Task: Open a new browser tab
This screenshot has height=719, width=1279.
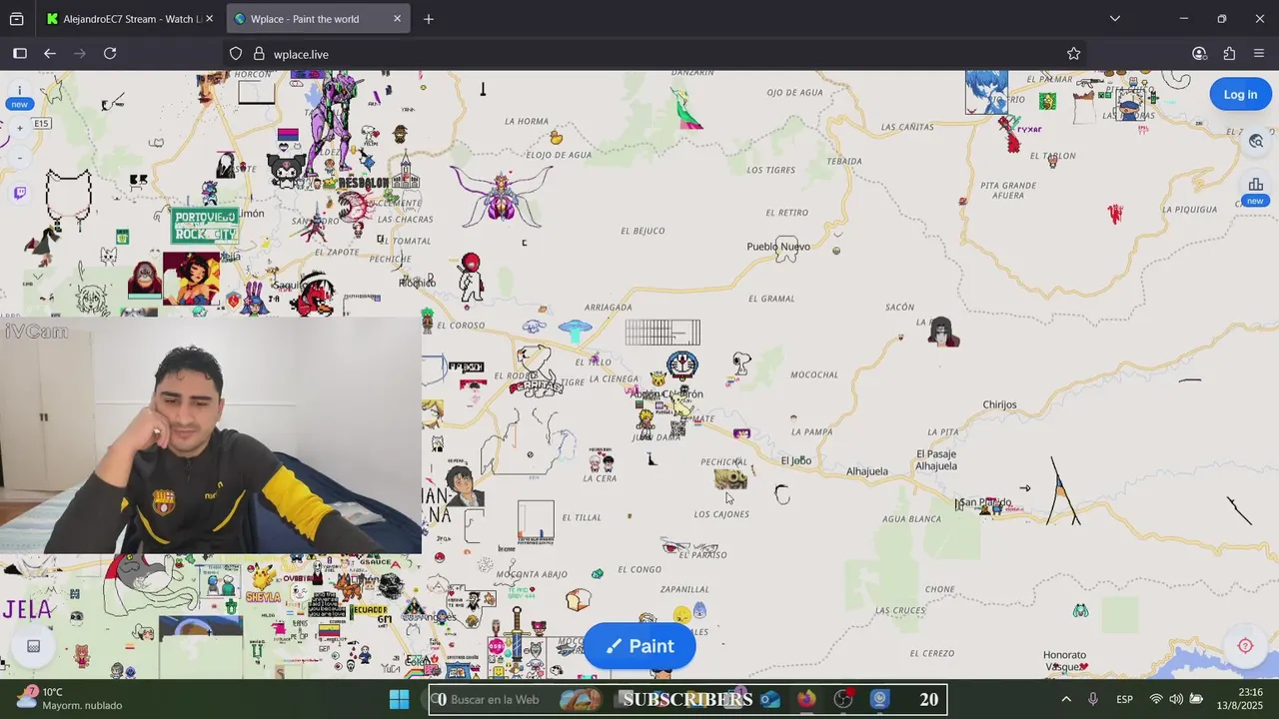Action: [x=429, y=19]
